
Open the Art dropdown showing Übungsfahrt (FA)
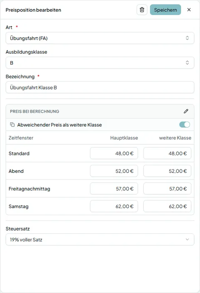click(x=100, y=38)
